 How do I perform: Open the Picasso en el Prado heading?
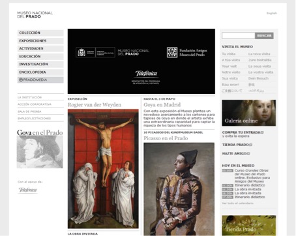(x=166, y=138)
